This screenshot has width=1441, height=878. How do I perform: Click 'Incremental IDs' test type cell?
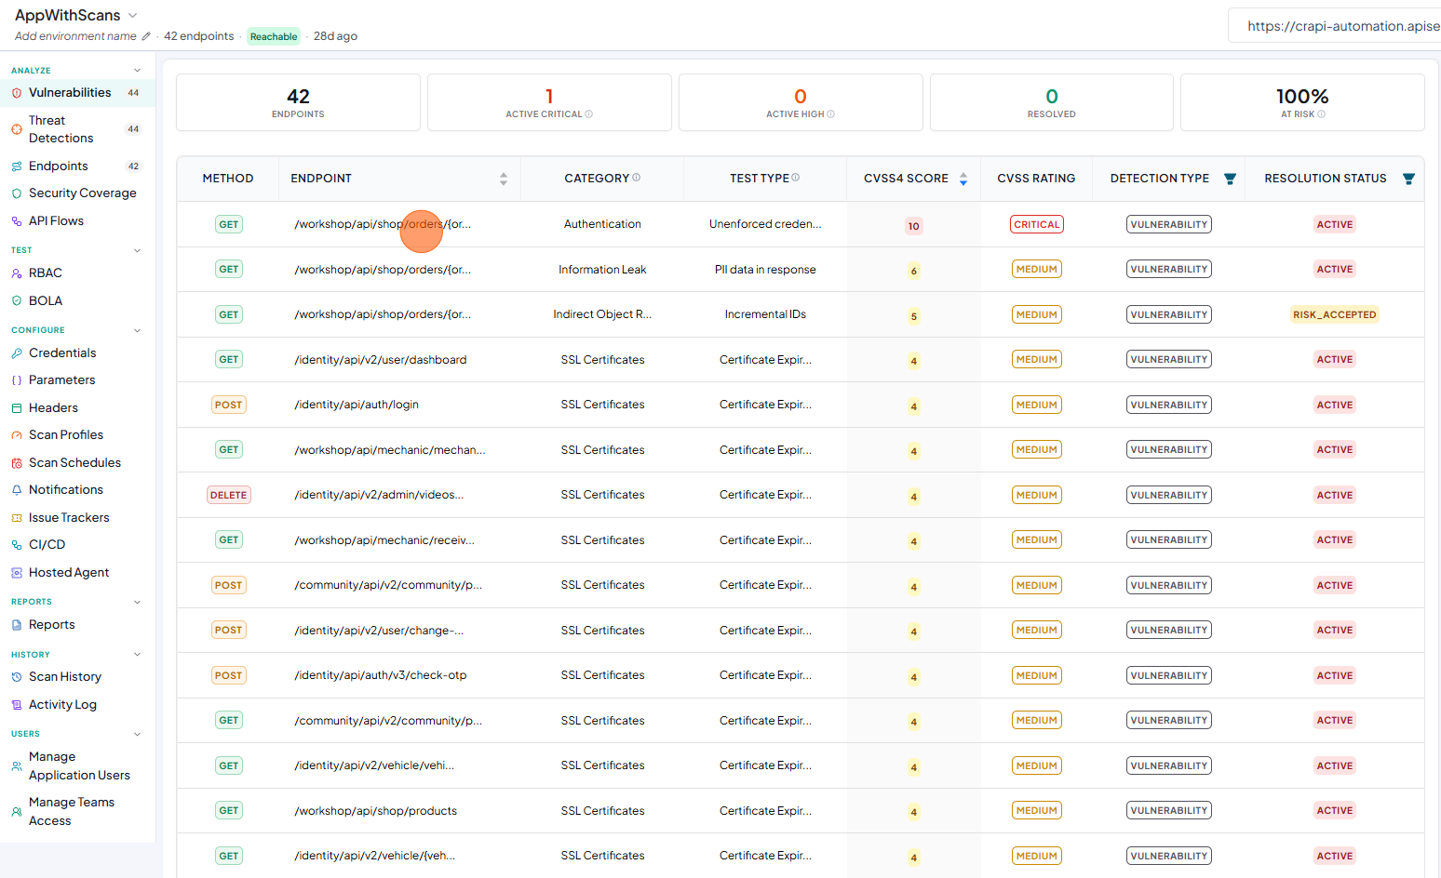pyautogui.click(x=765, y=314)
